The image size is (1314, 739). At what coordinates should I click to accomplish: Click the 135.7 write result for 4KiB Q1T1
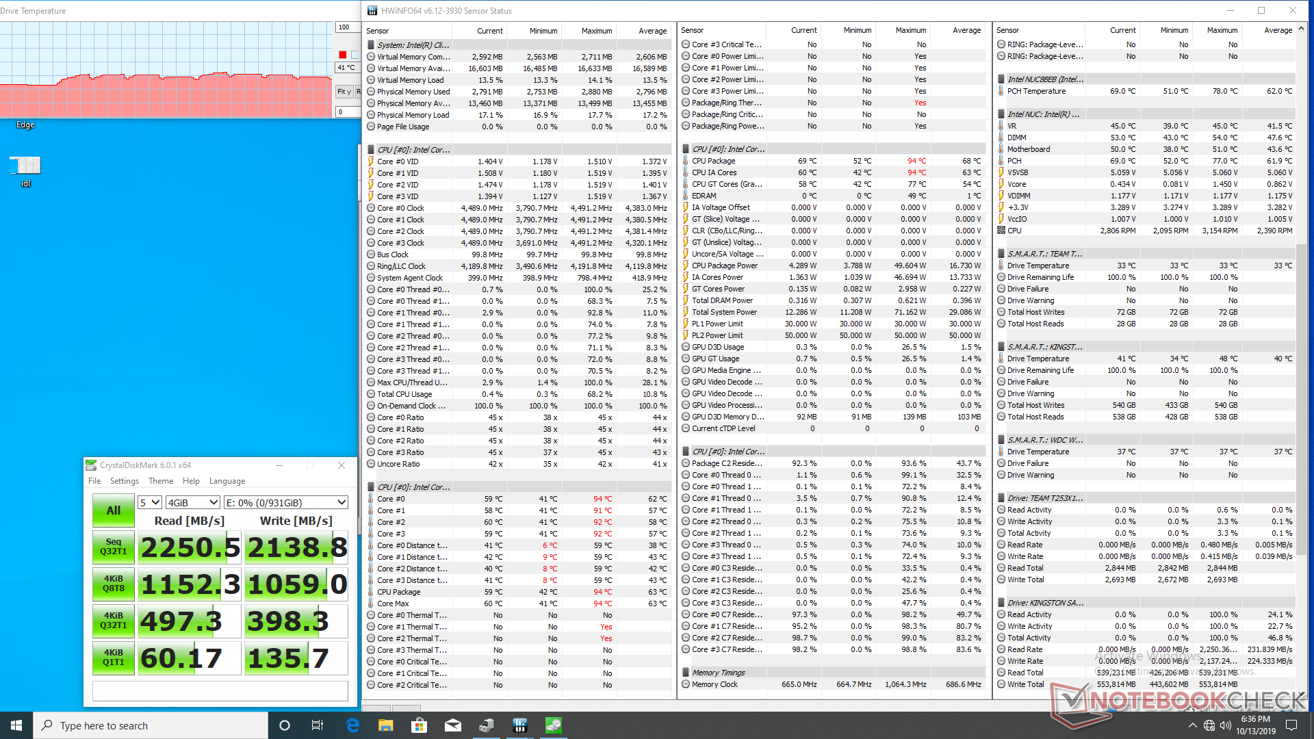pyautogui.click(x=296, y=658)
